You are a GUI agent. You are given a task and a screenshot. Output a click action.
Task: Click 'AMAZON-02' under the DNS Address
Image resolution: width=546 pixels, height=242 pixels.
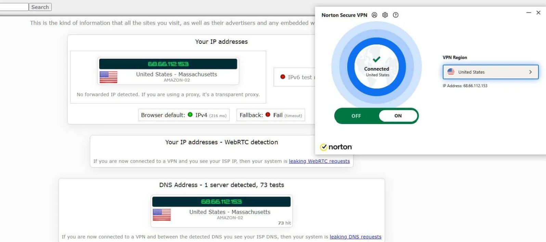tap(230, 218)
